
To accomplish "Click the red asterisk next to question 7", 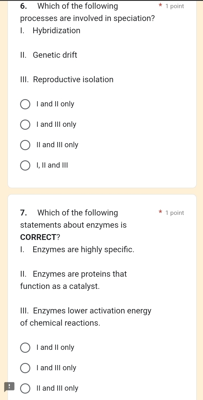I will coord(160,213).
